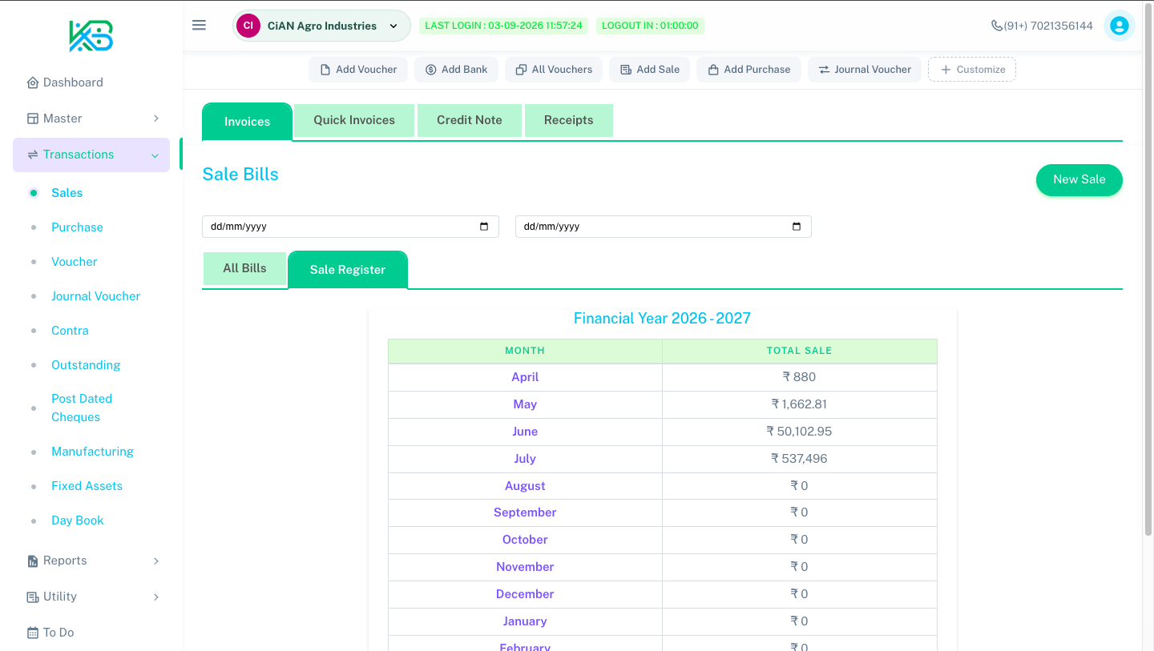Open calendar picker in second date field
Image resolution: width=1154 pixels, height=651 pixels.
[797, 227]
